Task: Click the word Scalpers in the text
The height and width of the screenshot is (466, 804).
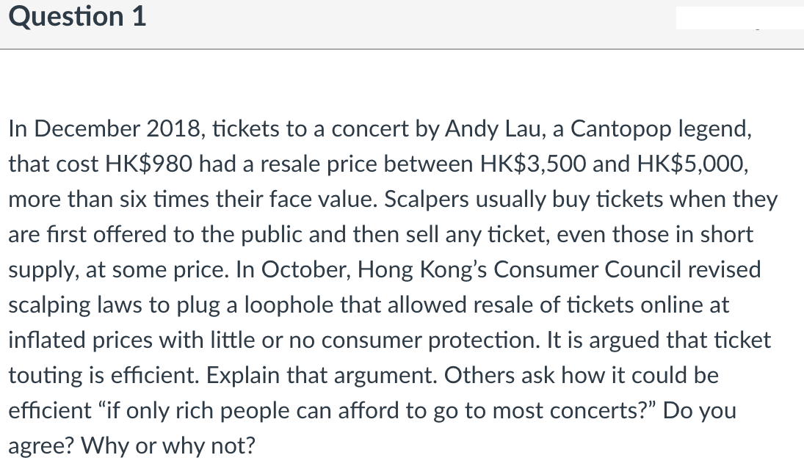Action: coord(426,200)
